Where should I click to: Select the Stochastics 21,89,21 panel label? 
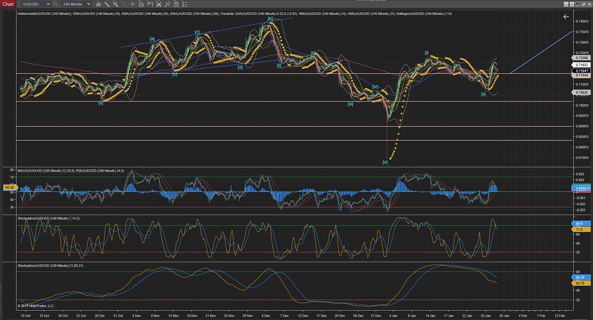(x=50, y=265)
